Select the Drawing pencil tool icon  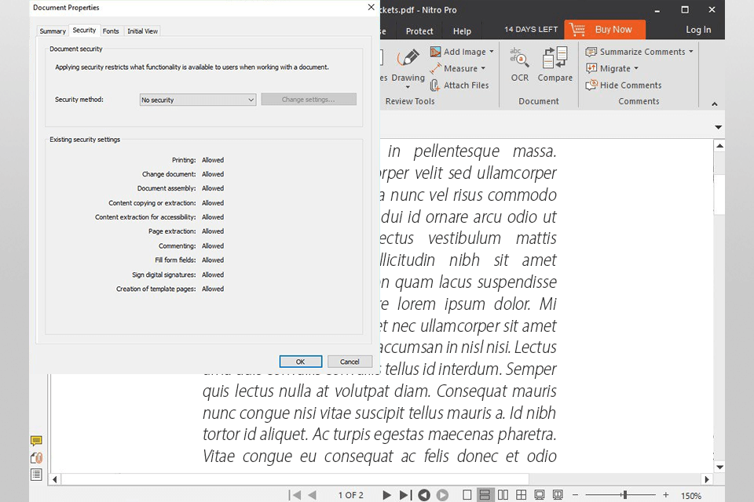[408, 58]
